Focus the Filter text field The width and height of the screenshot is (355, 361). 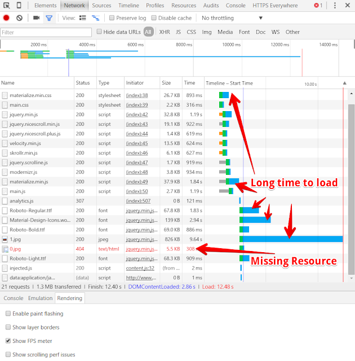(46, 32)
